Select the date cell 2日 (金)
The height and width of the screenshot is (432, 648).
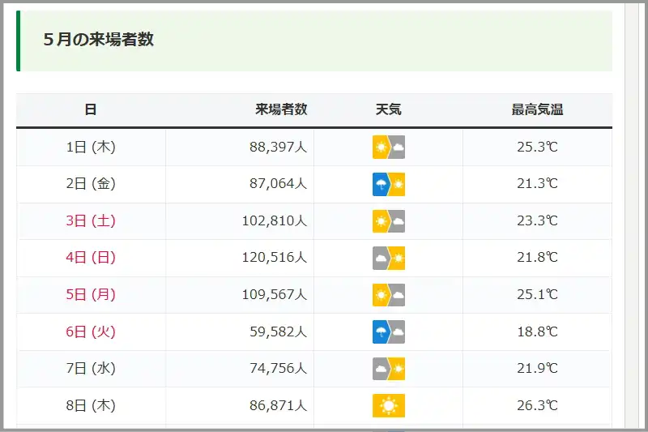pyautogui.click(x=91, y=183)
